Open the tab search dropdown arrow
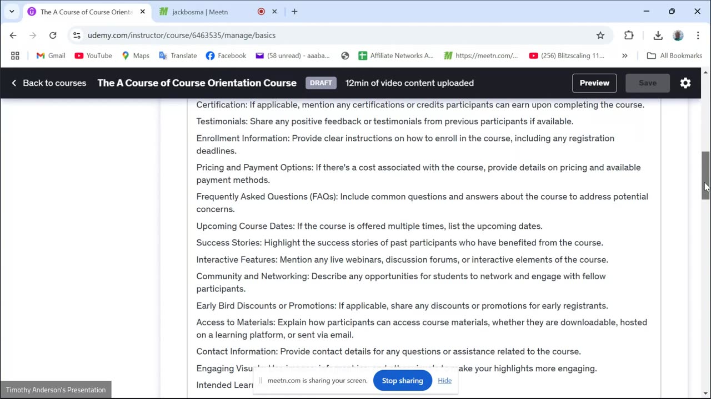Viewport: 711px width, 399px height. (12, 12)
